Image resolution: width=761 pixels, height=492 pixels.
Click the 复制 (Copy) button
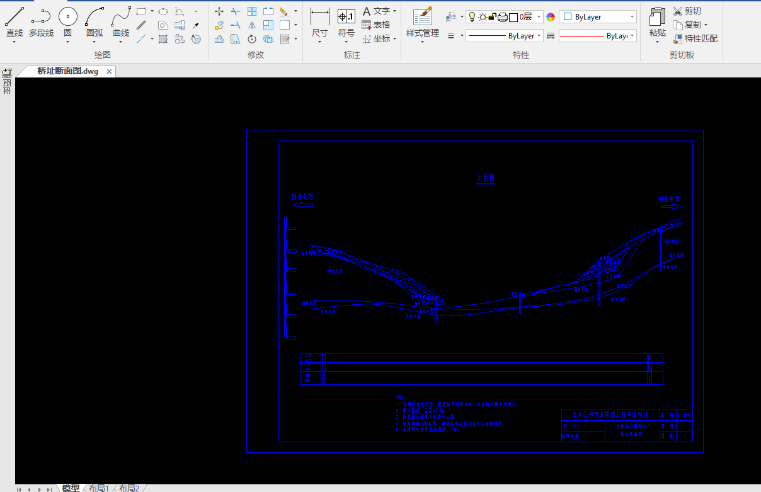(687, 25)
